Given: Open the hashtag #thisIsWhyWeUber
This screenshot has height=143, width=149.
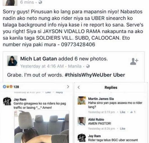Looking at the screenshot, I should coord(88,75).
